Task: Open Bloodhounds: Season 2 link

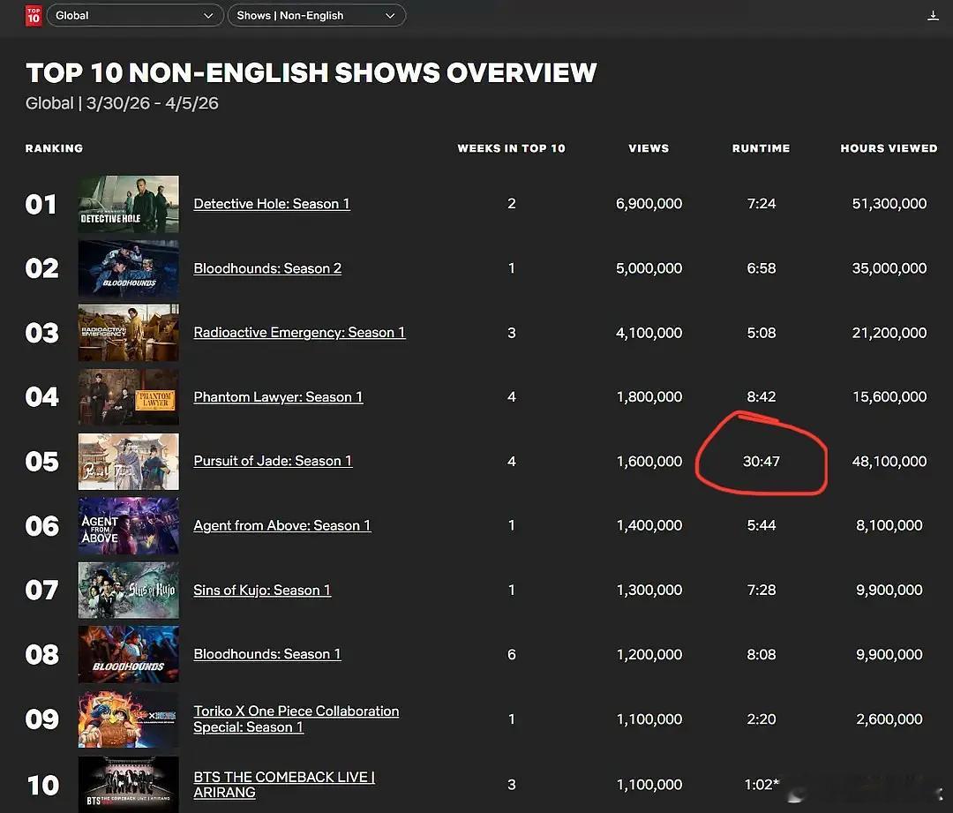Action: point(267,268)
